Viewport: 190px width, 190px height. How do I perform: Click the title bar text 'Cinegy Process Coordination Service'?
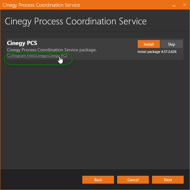click(x=41, y=5)
